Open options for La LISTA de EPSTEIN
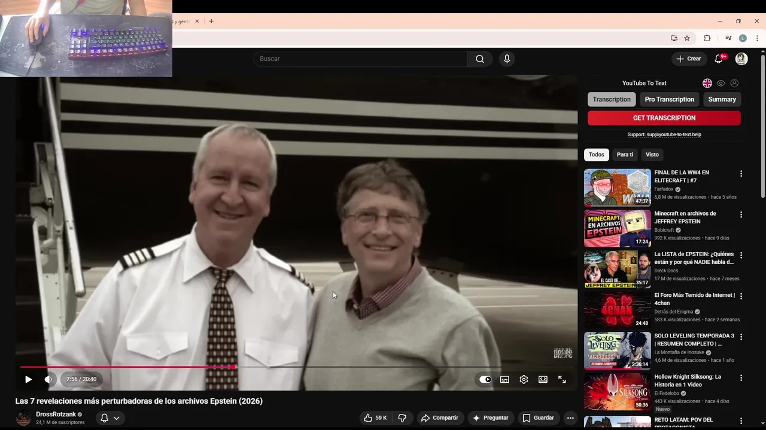Screen dimensions: 766x430 click(x=741, y=255)
